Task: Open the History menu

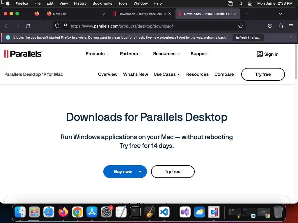Action: click(80, 3)
